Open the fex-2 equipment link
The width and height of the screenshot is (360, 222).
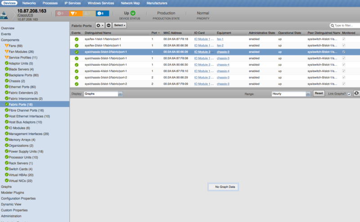click(x=220, y=45)
